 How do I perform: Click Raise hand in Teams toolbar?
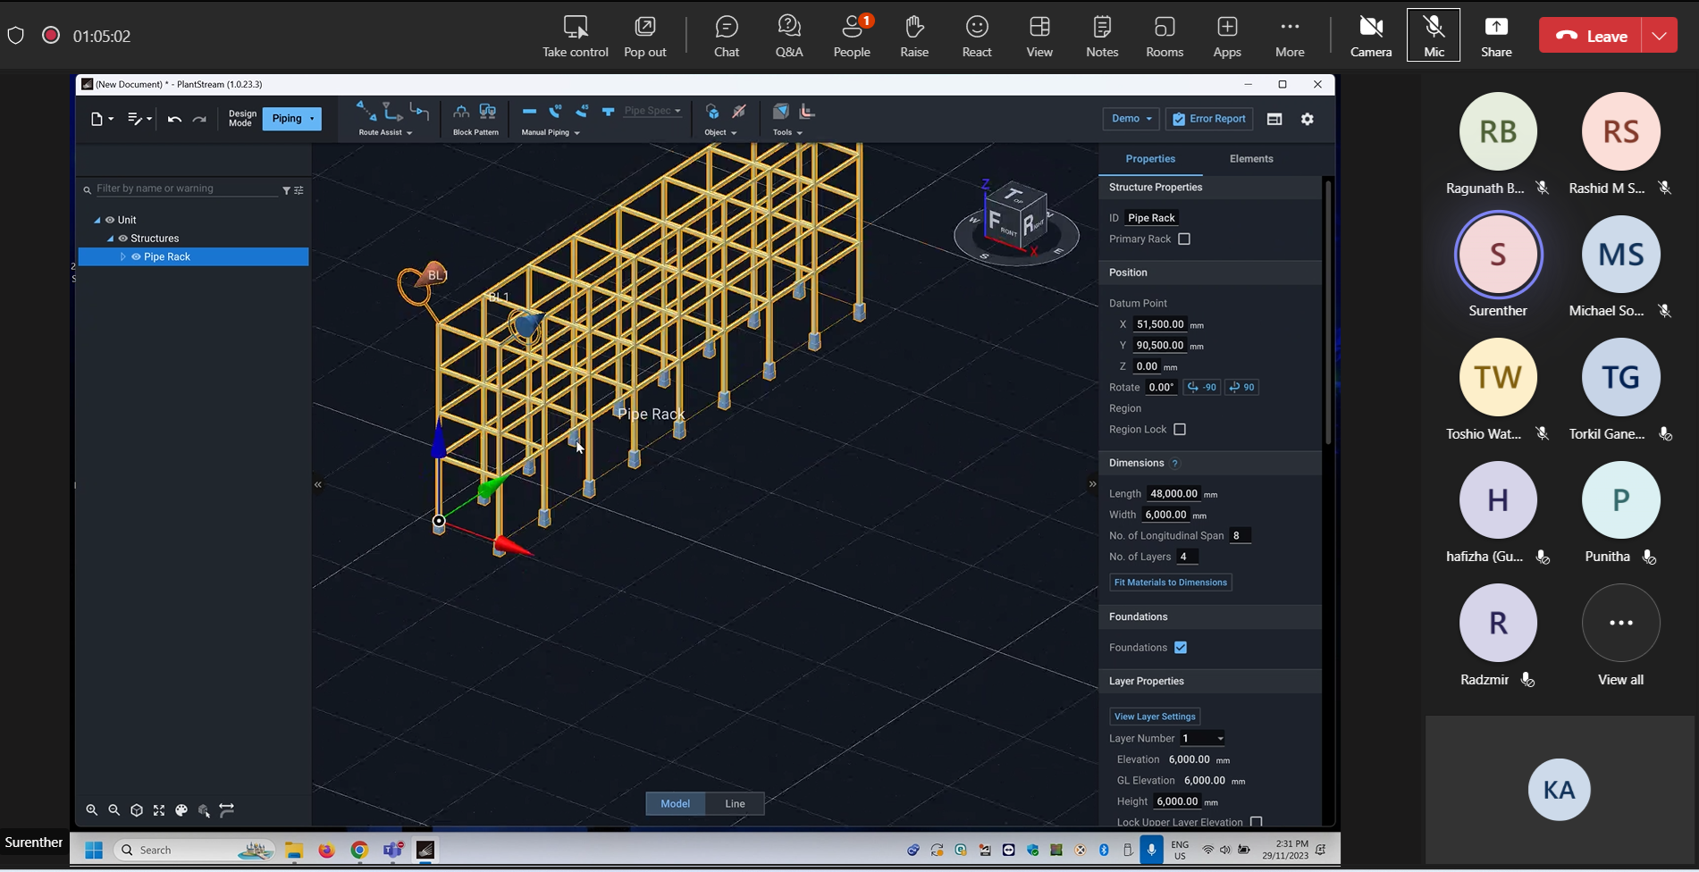pos(914,36)
